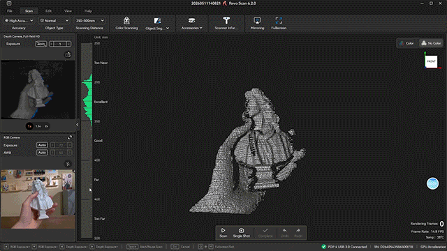Click the 'Depth Camera_Full-field HD' header
447x251 pixels.
[x=22, y=36]
